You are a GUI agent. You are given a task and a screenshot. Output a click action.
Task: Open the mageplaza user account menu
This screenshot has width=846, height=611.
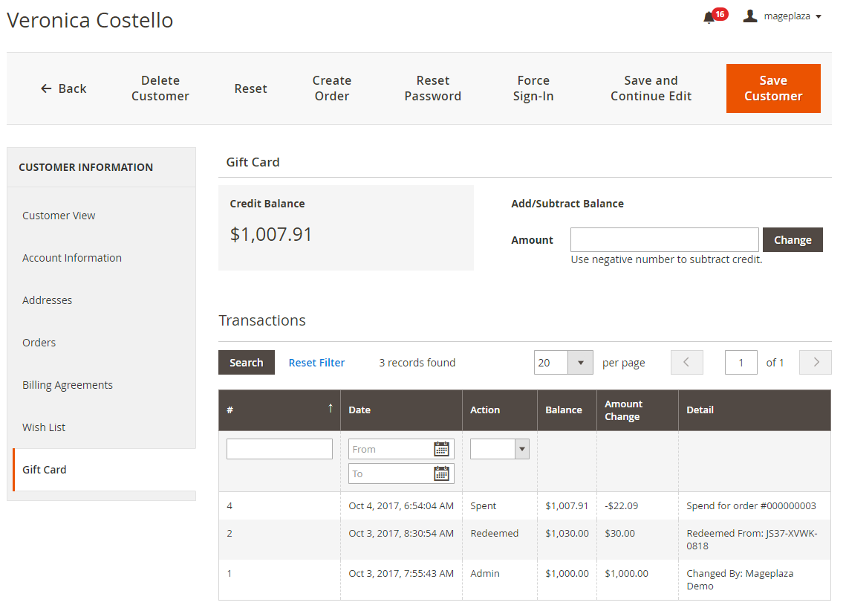(783, 16)
